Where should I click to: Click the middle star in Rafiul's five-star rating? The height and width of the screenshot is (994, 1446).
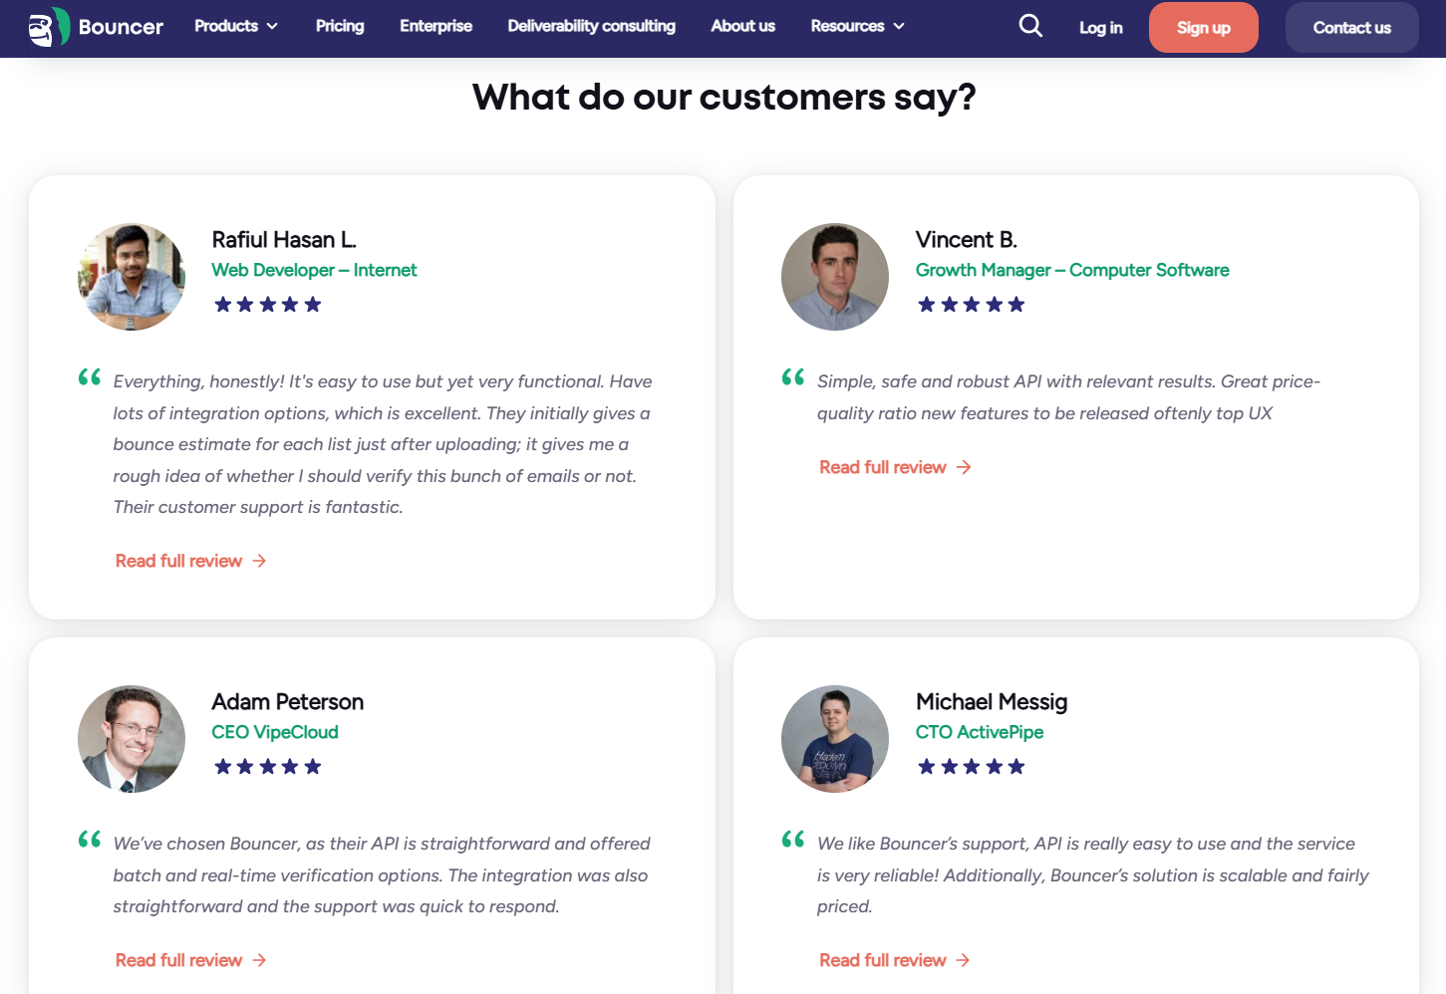tap(268, 304)
